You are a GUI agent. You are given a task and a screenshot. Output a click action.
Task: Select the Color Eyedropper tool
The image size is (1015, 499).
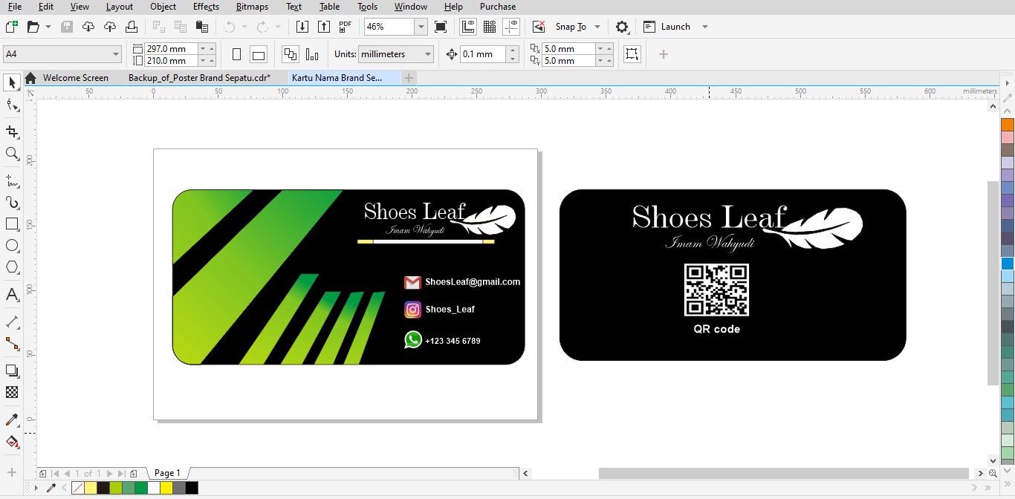tap(11, 420)
